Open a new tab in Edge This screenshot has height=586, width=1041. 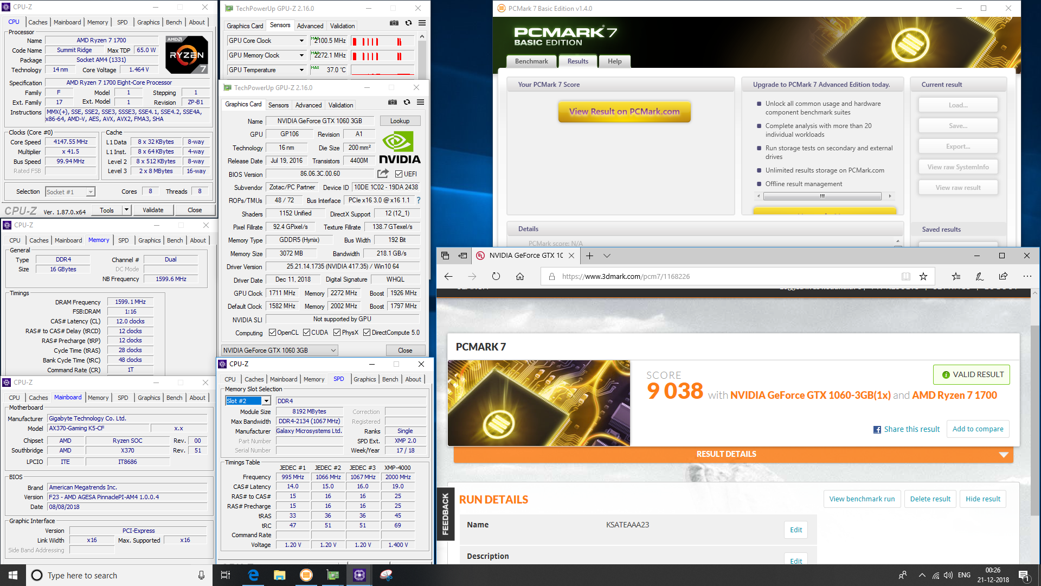[x=589, y=256]
